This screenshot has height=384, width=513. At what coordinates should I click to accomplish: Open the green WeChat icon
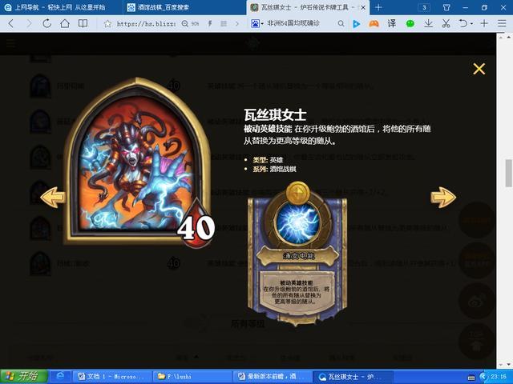410,23
